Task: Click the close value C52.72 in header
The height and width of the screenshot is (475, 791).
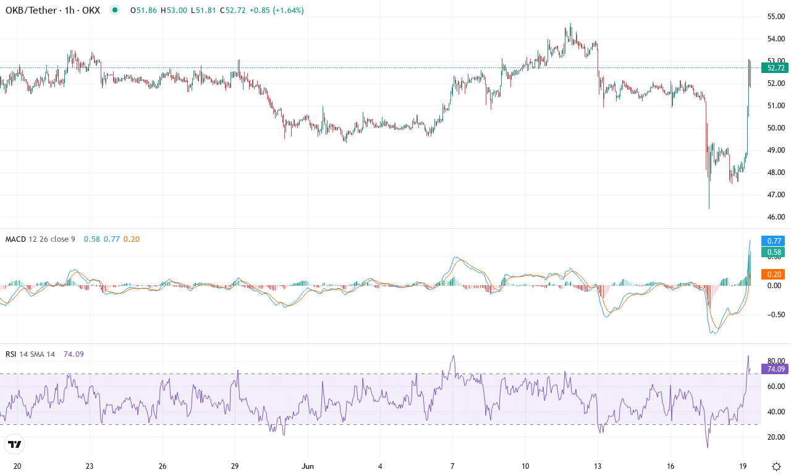Action: (x=232, y=11)
